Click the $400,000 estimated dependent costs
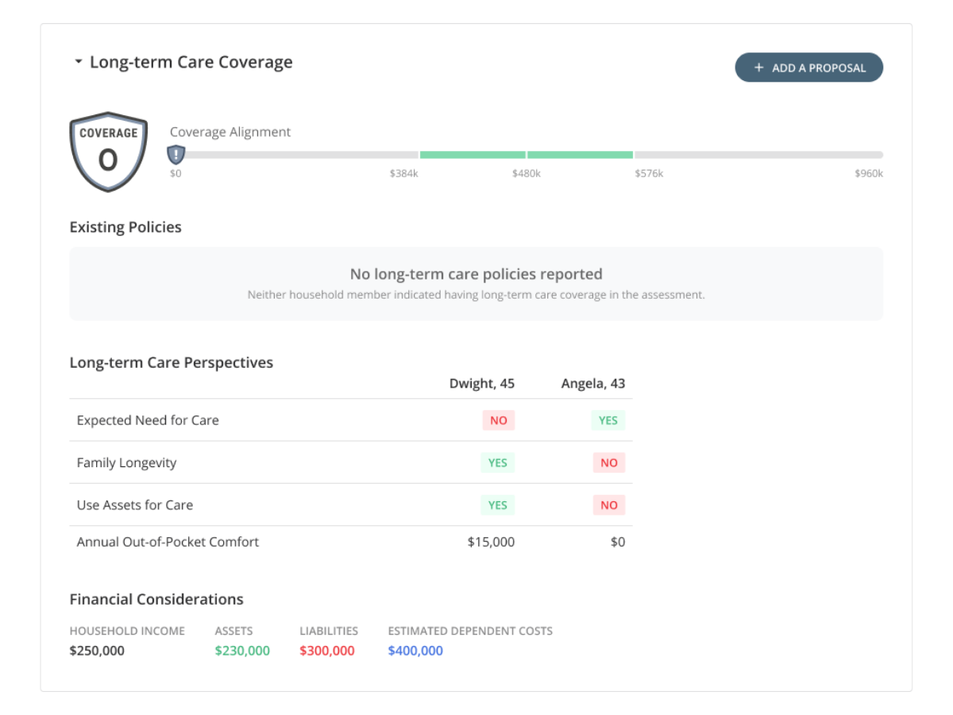The width and height of the screenshot is (953, 715). coord(415,651)
